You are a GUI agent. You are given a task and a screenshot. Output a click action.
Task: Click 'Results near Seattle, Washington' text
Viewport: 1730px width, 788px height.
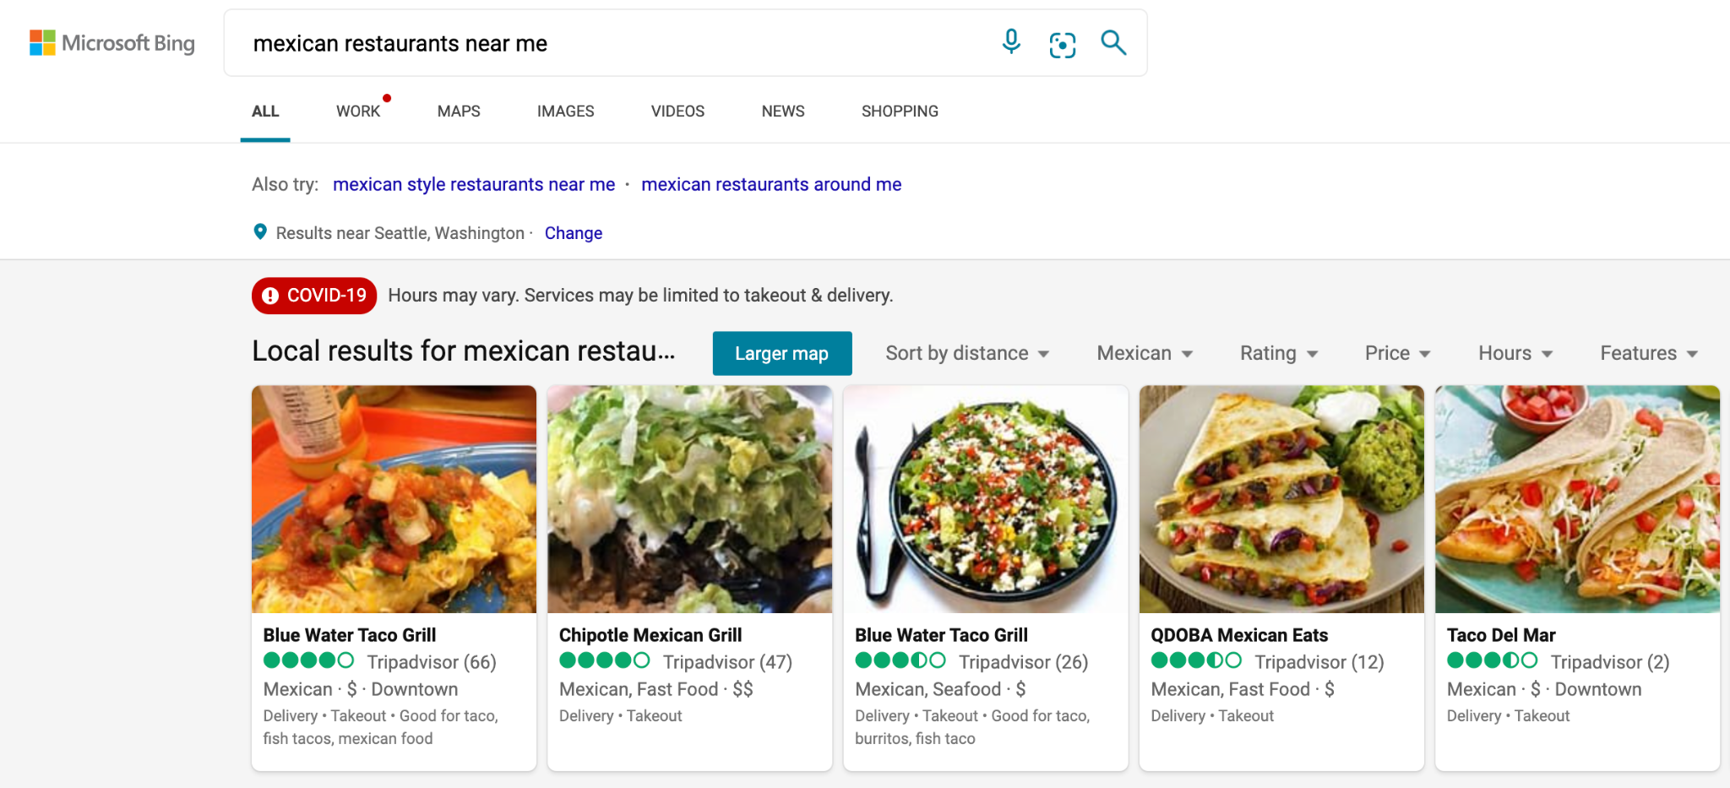tap(400, 233)
